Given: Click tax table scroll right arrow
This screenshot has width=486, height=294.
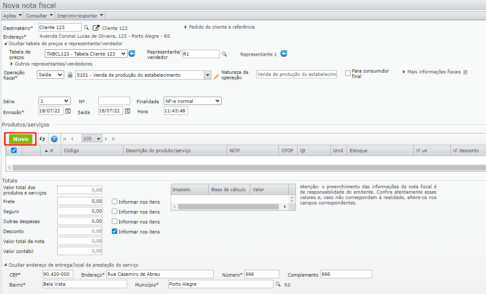Looking at the screenshot, I should 285,207.
